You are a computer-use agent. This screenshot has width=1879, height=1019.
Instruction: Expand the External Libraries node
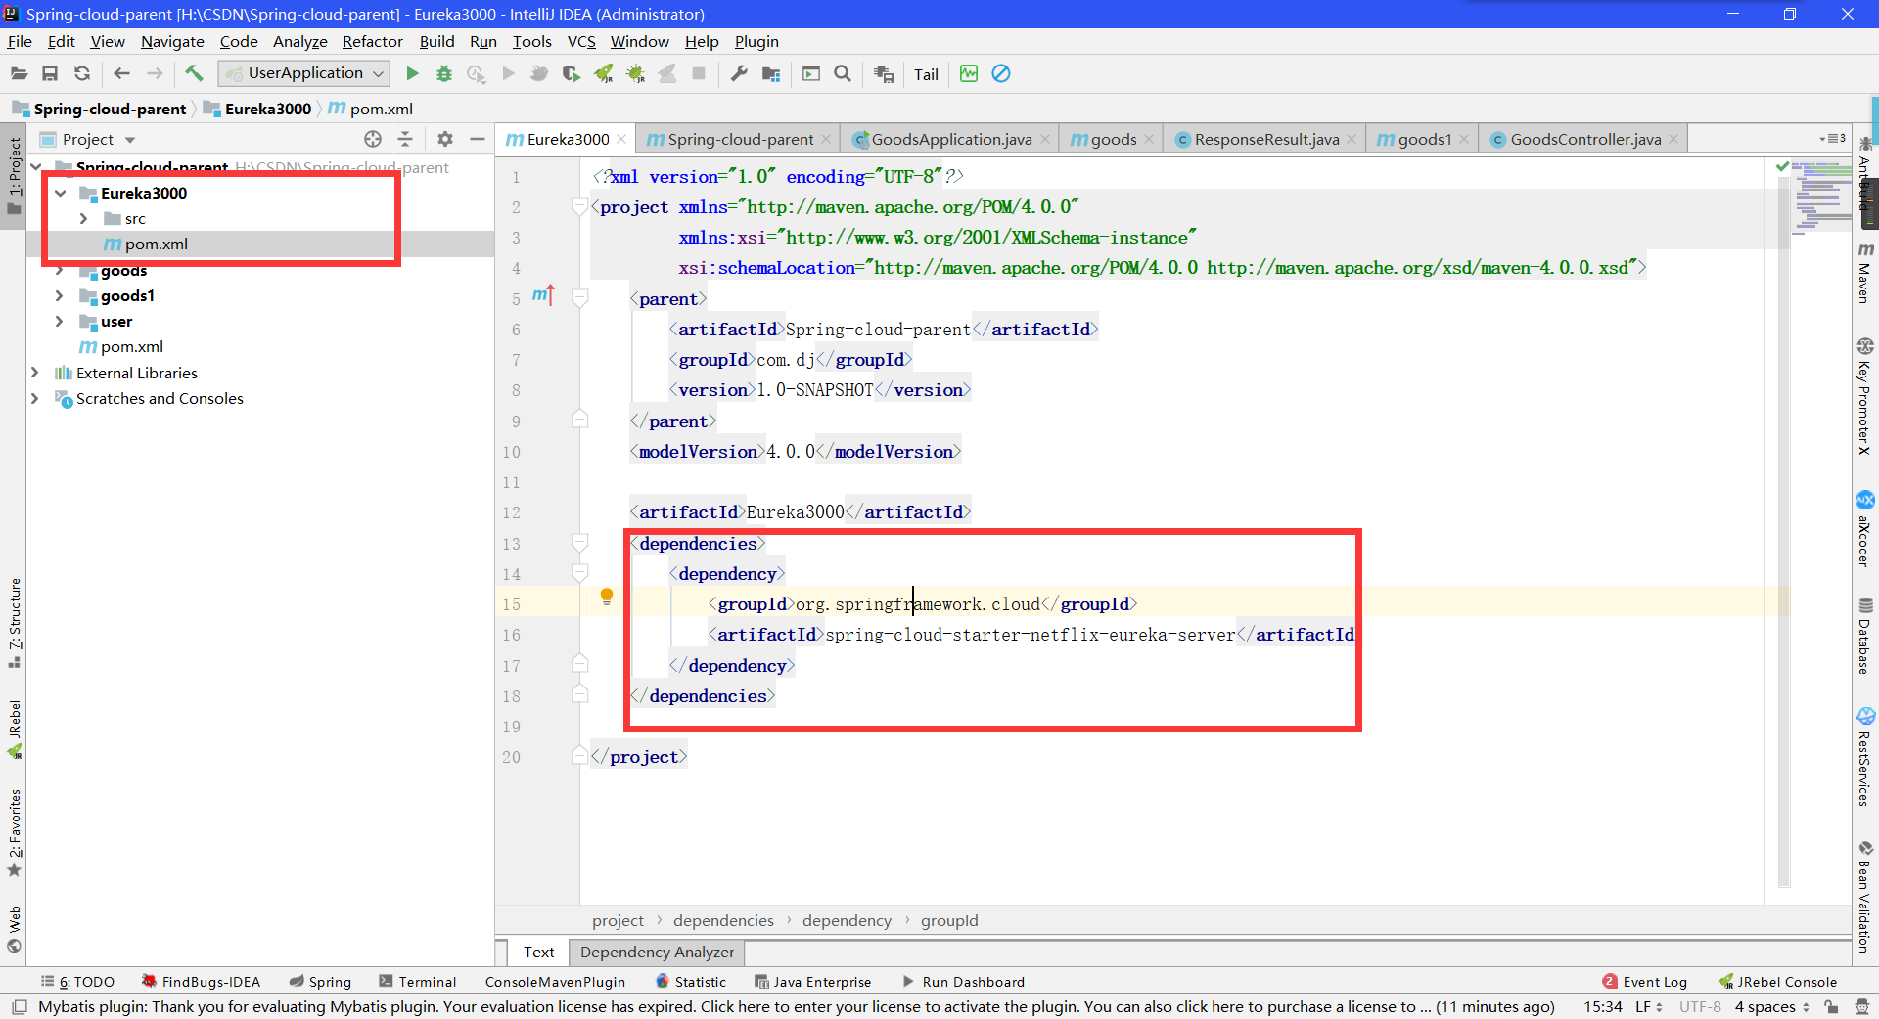35,373
